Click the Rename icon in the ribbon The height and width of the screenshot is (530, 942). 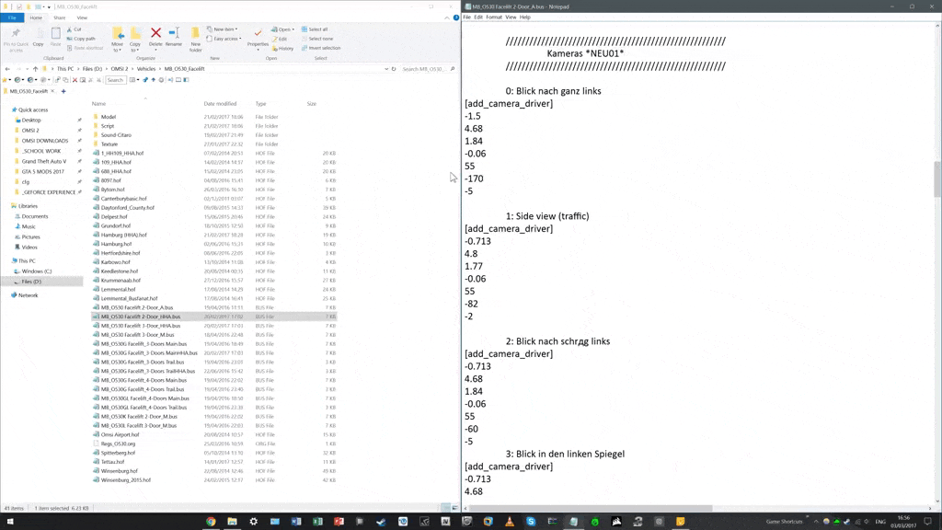coord(173,37)
